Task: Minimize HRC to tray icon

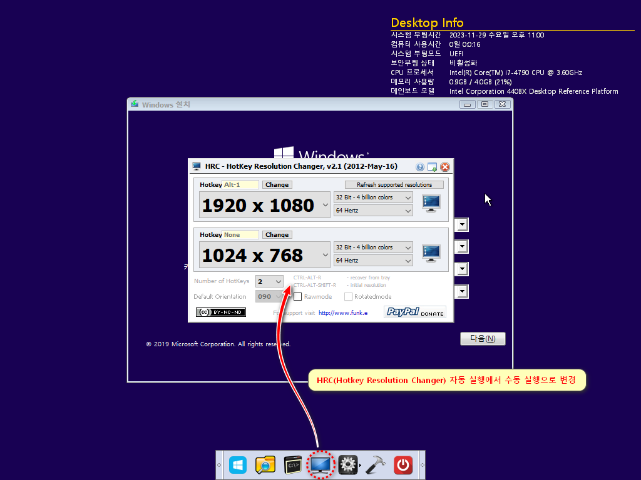Action: click(x=432, y=167)
